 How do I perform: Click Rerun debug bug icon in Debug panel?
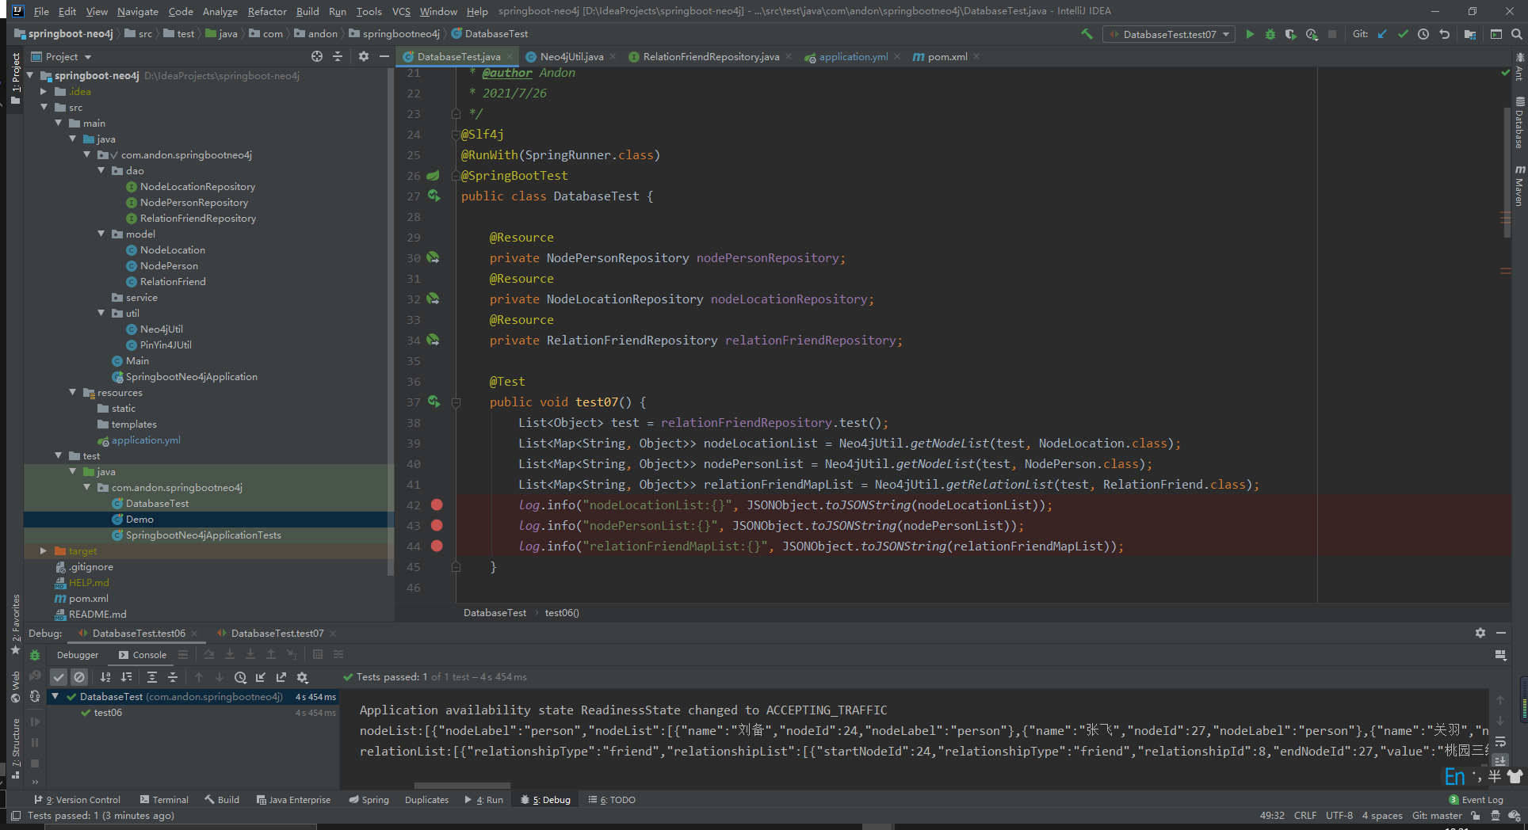35,655
